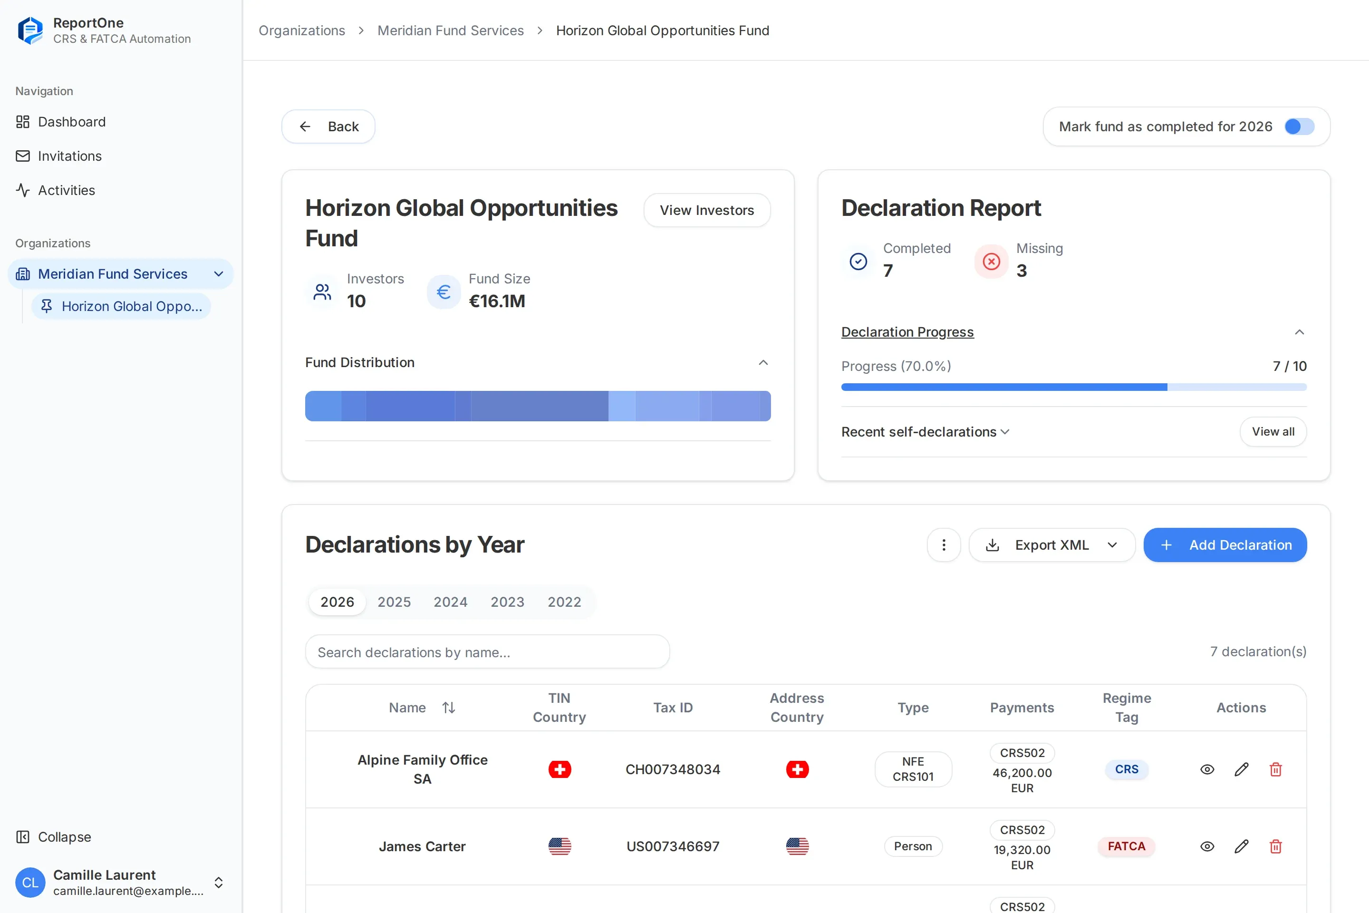Edit James Carter declaration
Image resolution: width=1369 pixels, height=913 pixels.
tap(1242, 846)
